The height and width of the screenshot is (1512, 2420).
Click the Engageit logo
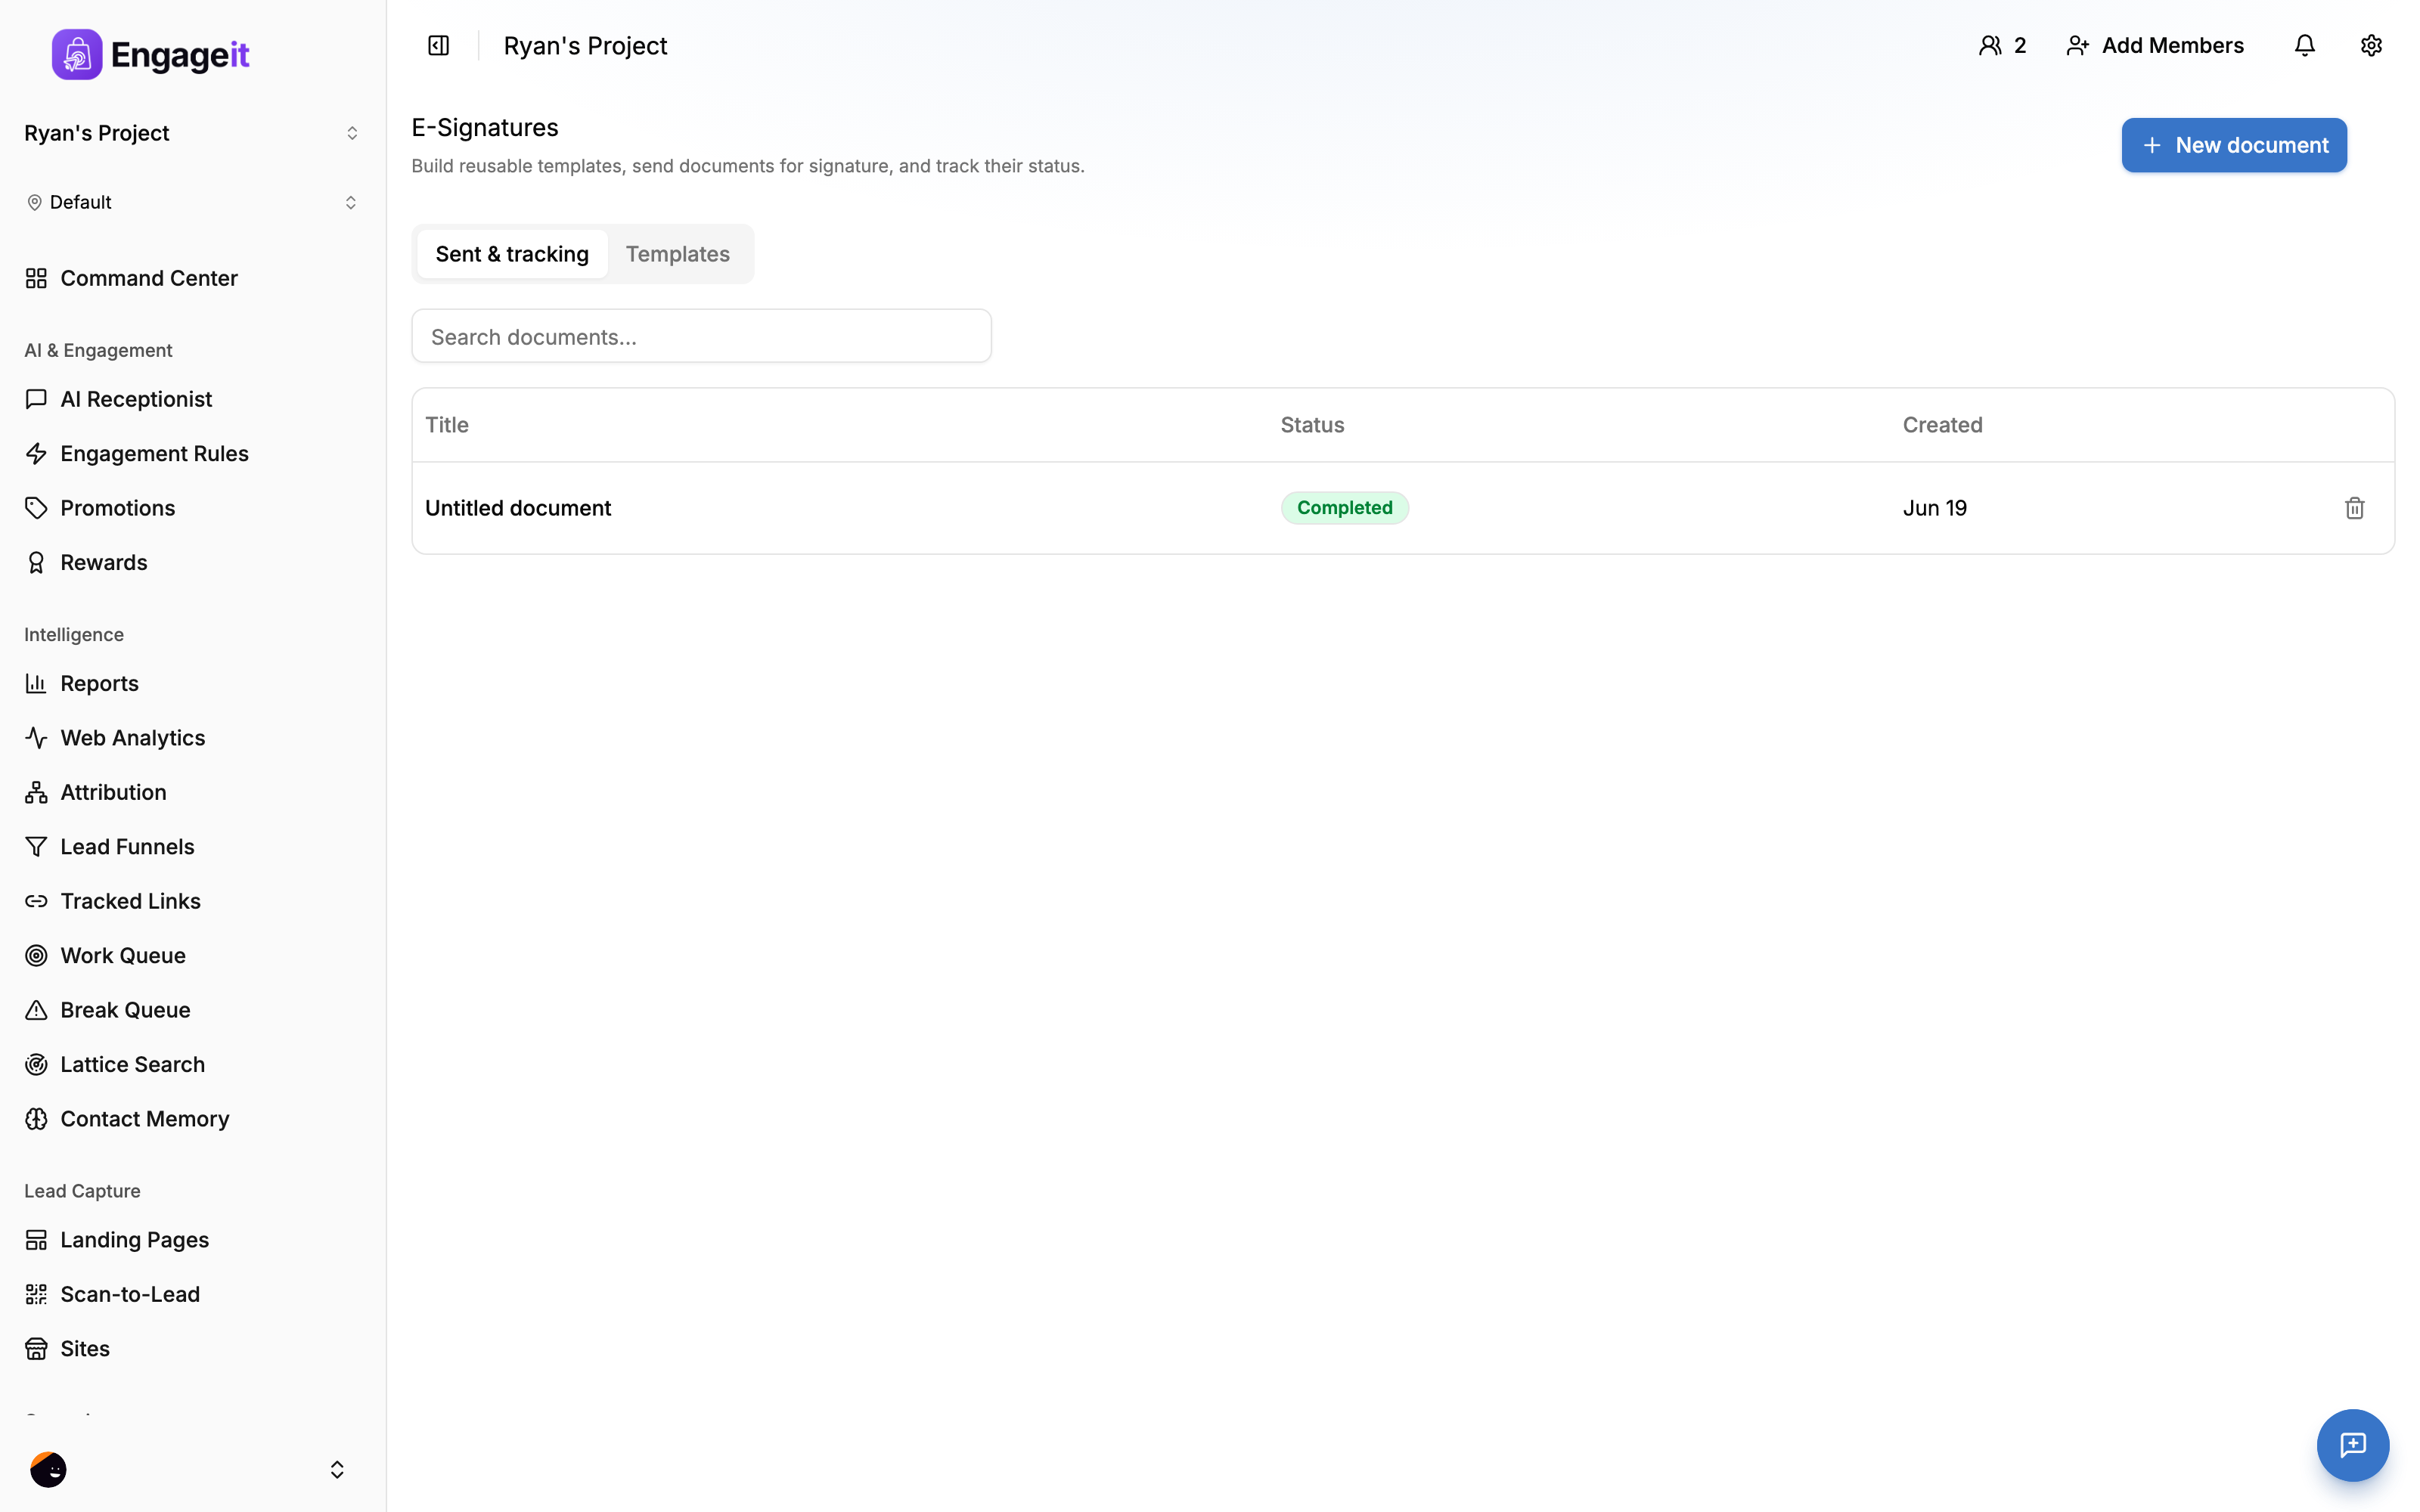coord(150,54)
